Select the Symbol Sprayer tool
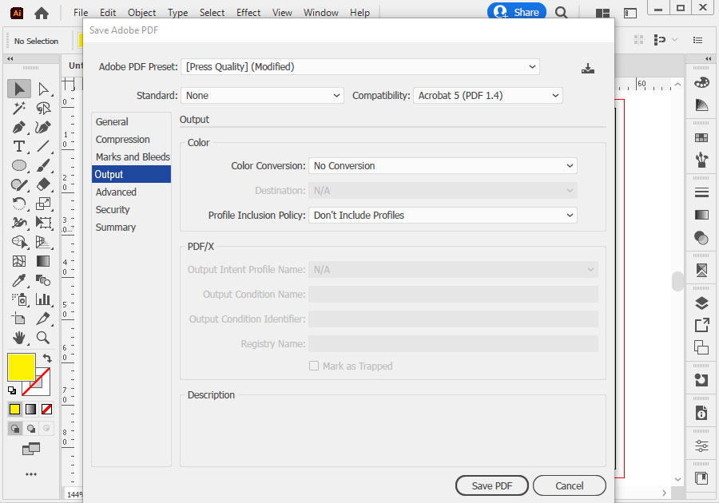The width and height of the screenshot is (719, 503). coord(19,299)
